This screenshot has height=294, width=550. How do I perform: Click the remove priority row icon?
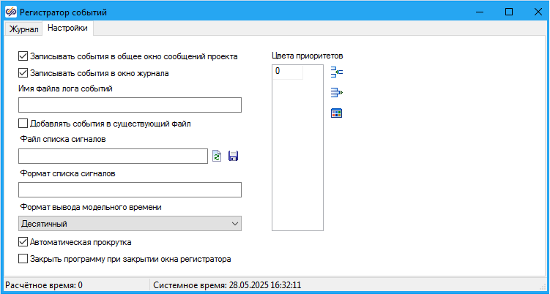(337, 93)
